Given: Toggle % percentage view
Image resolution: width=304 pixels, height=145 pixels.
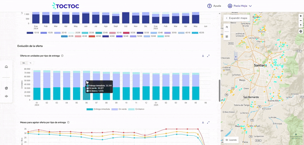Looking at the screenshot, I should pyautogui.click(x=30, y=63).
